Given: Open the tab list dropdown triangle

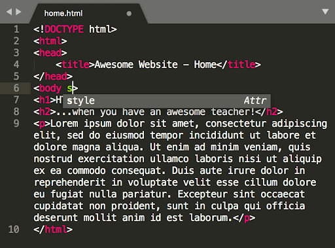Looking at the screenshot, I should (325, 12).
